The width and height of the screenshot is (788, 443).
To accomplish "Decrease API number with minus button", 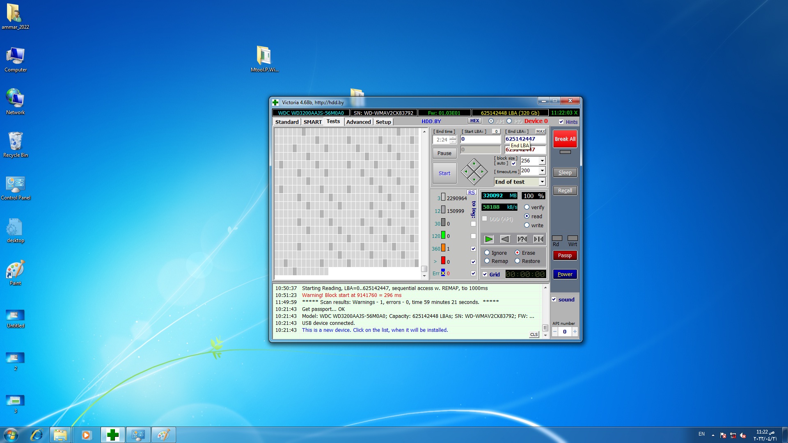I will point(555,331).
